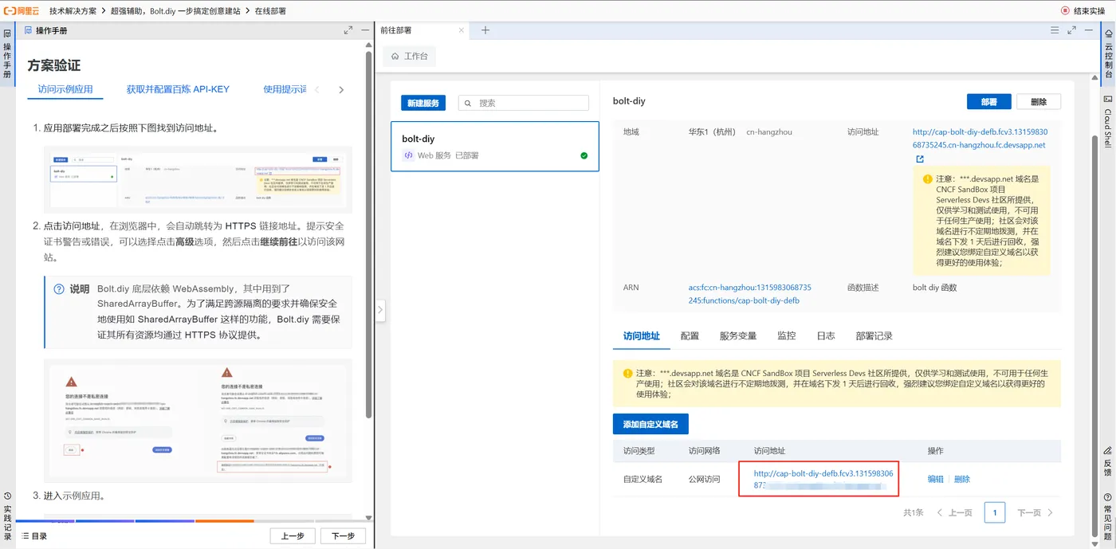This screenshot has height=549, width=1116.
Task: Open the 云控制台 right sidebar item
Action: 1108,55
